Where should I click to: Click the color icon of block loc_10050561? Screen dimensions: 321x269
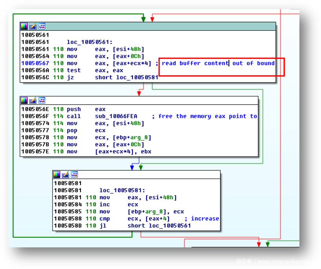click(x=24, y=26)
